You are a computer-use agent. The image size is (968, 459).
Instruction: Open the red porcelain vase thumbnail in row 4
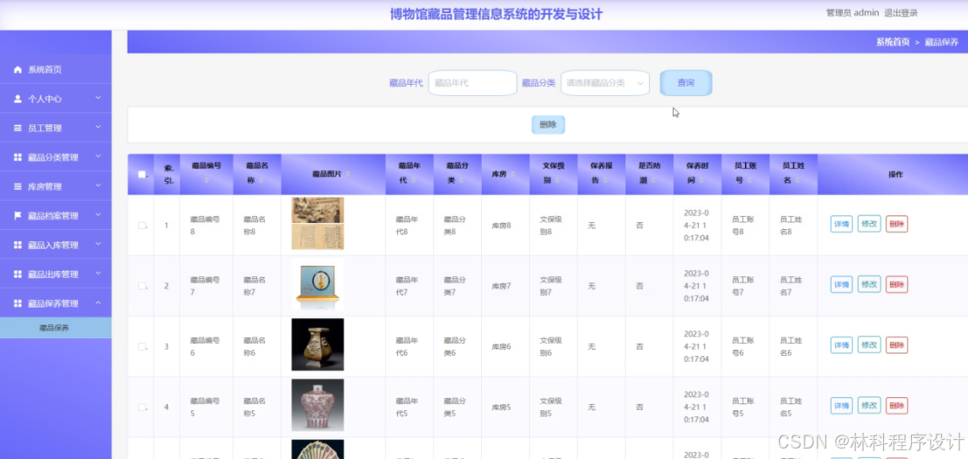(x=317, y=405)
